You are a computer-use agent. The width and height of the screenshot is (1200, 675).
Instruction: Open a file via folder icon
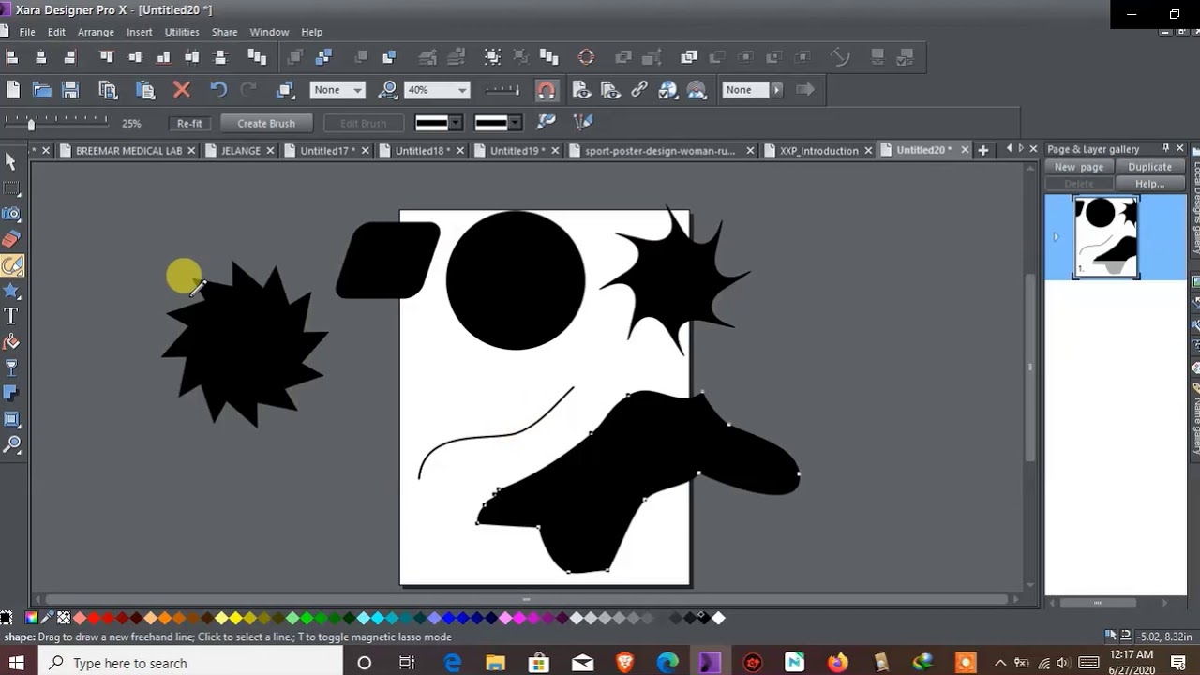click(41, 90)
